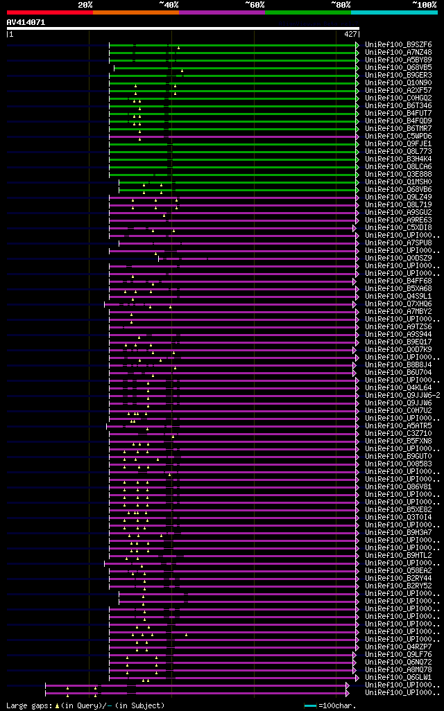This screenshot has height=711, width=444.
Task: Click the UniRef100_C5WPD6 hit label
Action: [398, 137]
